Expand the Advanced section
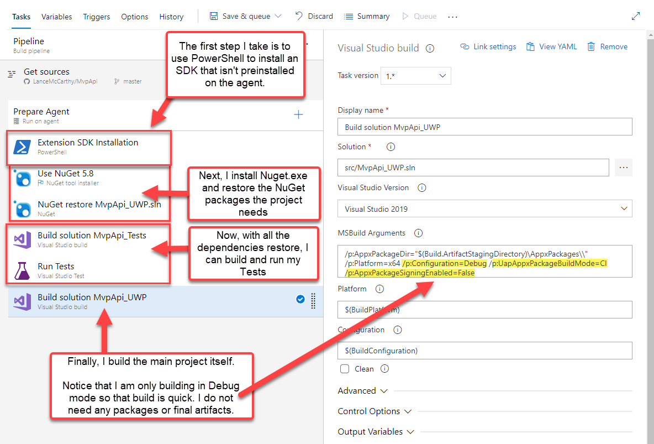 click(363, 391)
